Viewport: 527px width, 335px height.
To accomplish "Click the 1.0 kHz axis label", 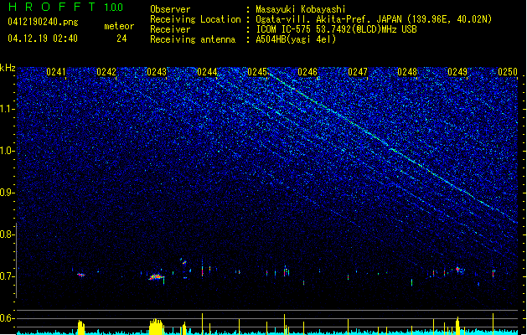I will point(8,151).
